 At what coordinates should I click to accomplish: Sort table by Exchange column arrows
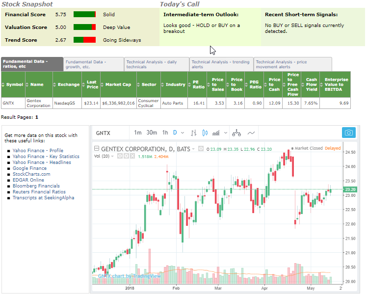pos(54,84)
